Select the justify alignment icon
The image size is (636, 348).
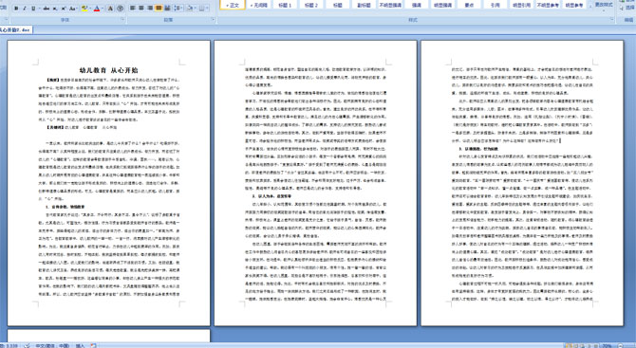click(x=159, y=8)
